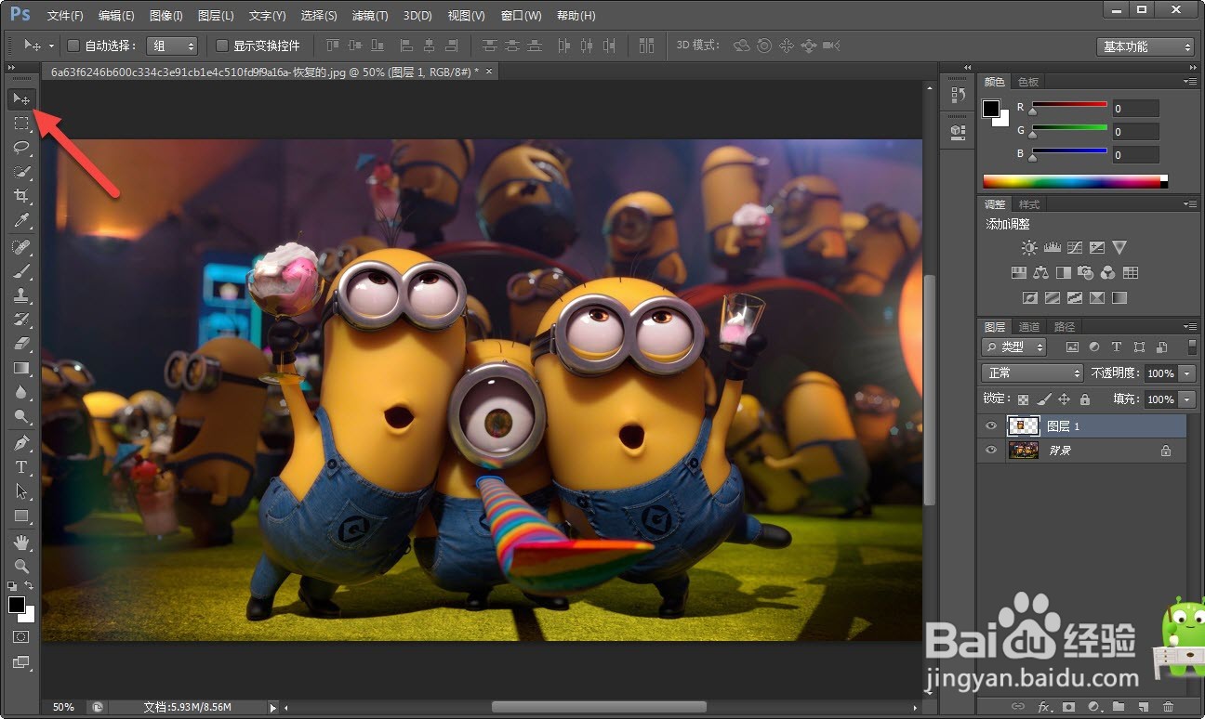This screenshot has height=719, width=1205.
Task: Toggle lock transparent pixels
Action: pos(1024,399)
